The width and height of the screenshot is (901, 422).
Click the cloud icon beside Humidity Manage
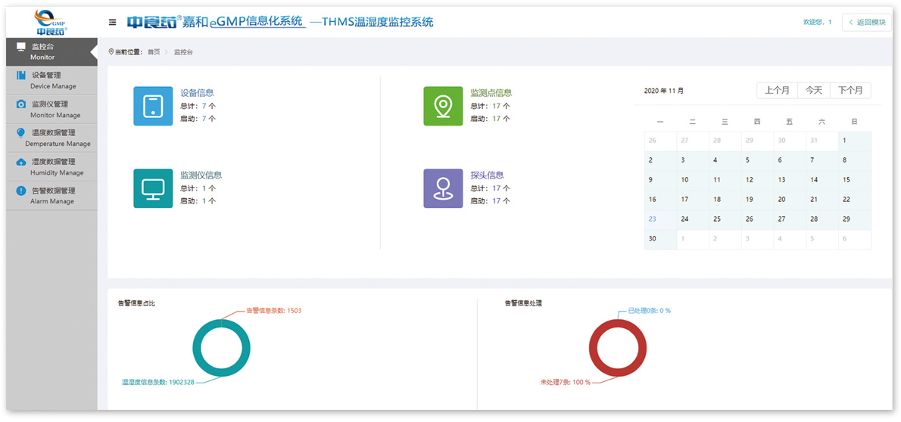[21, 162]
